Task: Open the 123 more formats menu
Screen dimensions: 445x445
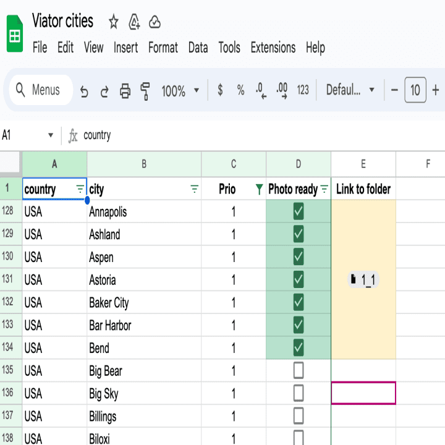Action: [x=302, y=90]
